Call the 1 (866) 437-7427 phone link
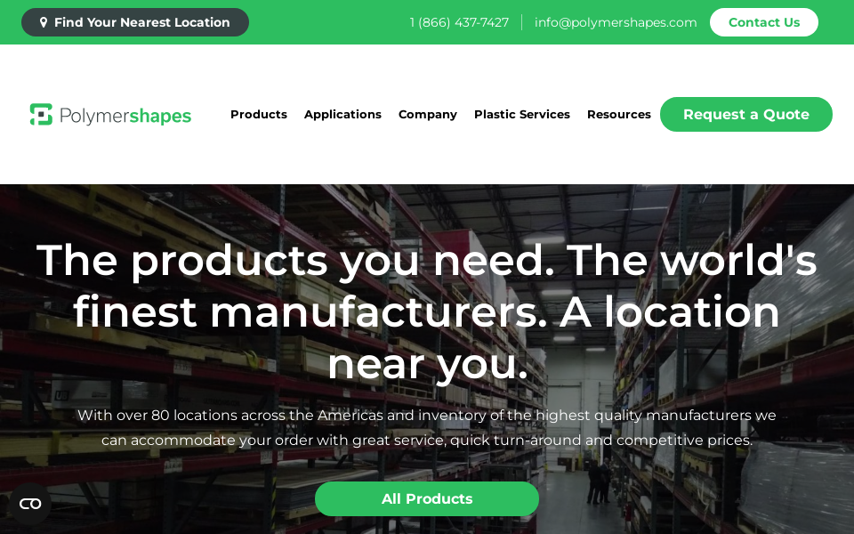Screen dimensions: 854x534 click(459, 22)
